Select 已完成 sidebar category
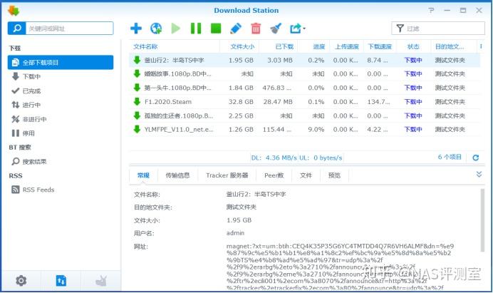 (61, 91)
